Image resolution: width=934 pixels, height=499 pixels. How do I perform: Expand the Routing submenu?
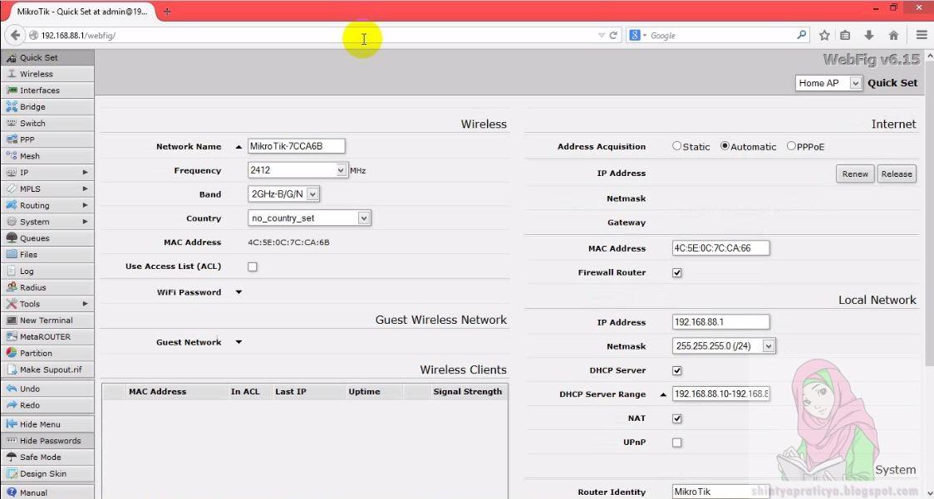[47, 205]
